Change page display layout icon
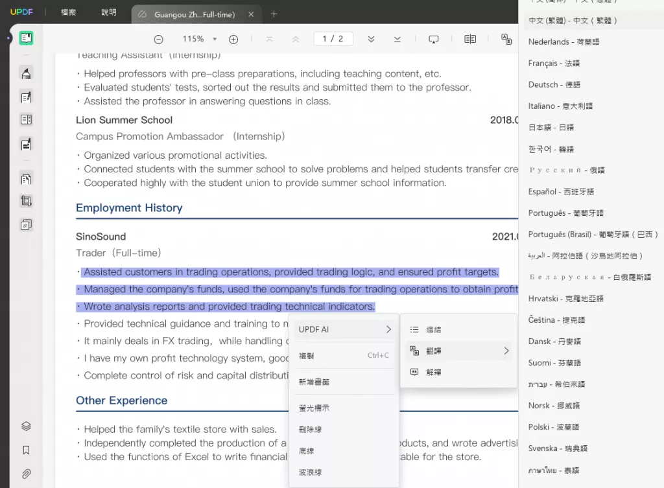 click(470, 39)
